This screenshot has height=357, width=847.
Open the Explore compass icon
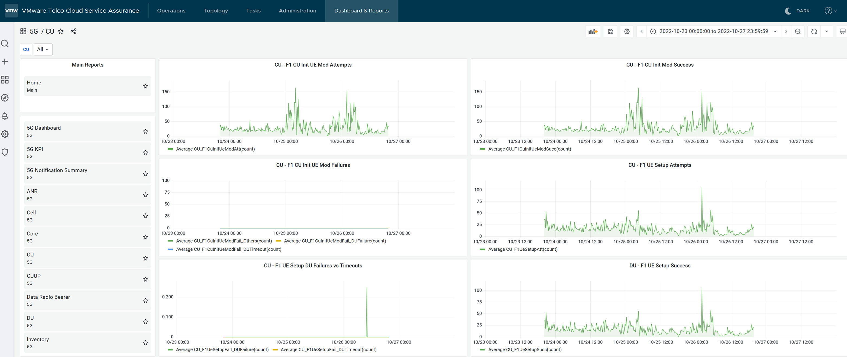(x=5, y=98)
